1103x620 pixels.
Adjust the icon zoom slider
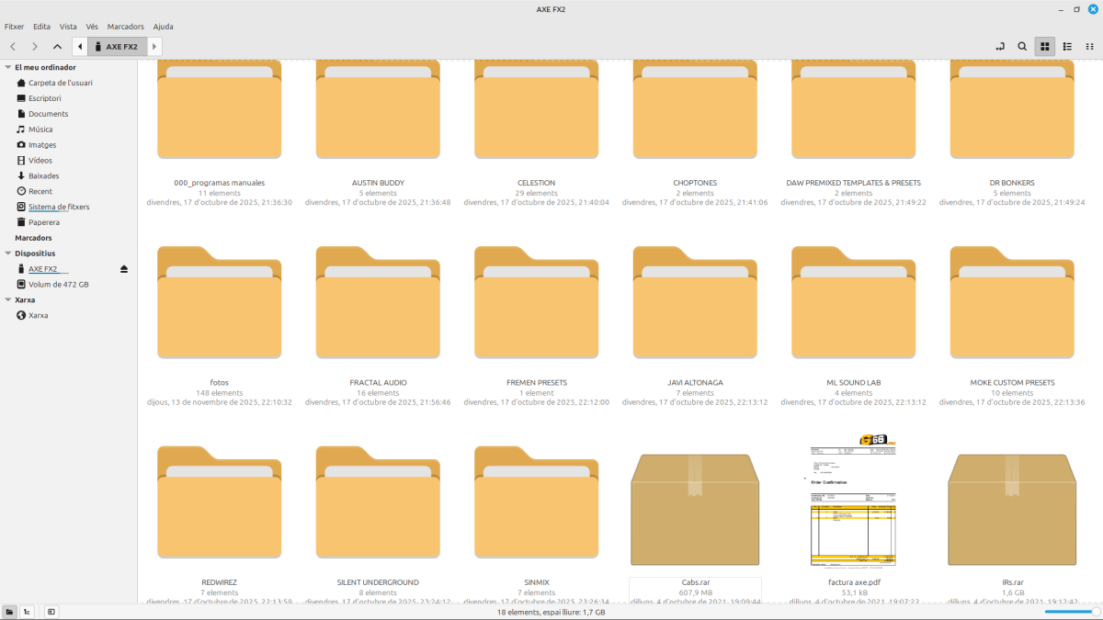point(1071,612)
